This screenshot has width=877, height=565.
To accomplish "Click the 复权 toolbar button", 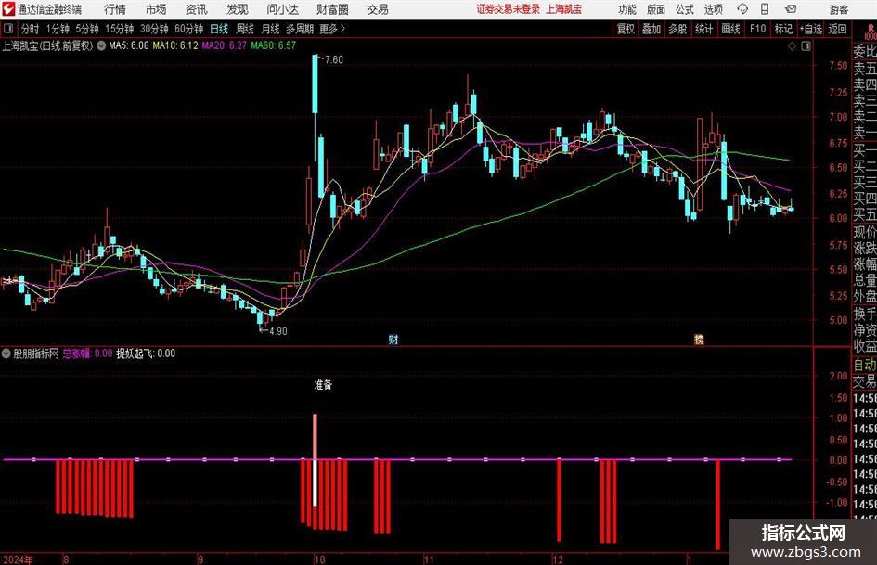I will click(626, 29).
